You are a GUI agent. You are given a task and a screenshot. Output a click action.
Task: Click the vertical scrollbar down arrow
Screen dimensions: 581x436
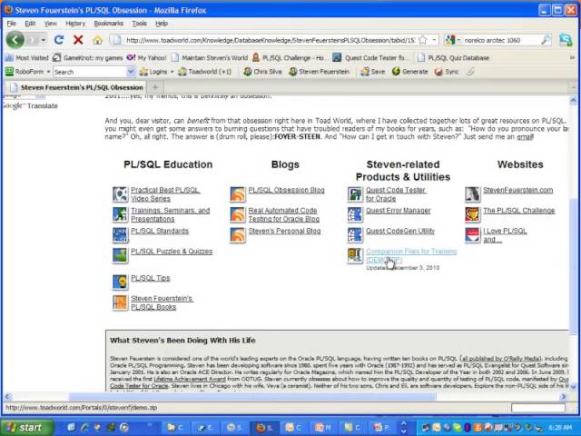coord(573,388)
